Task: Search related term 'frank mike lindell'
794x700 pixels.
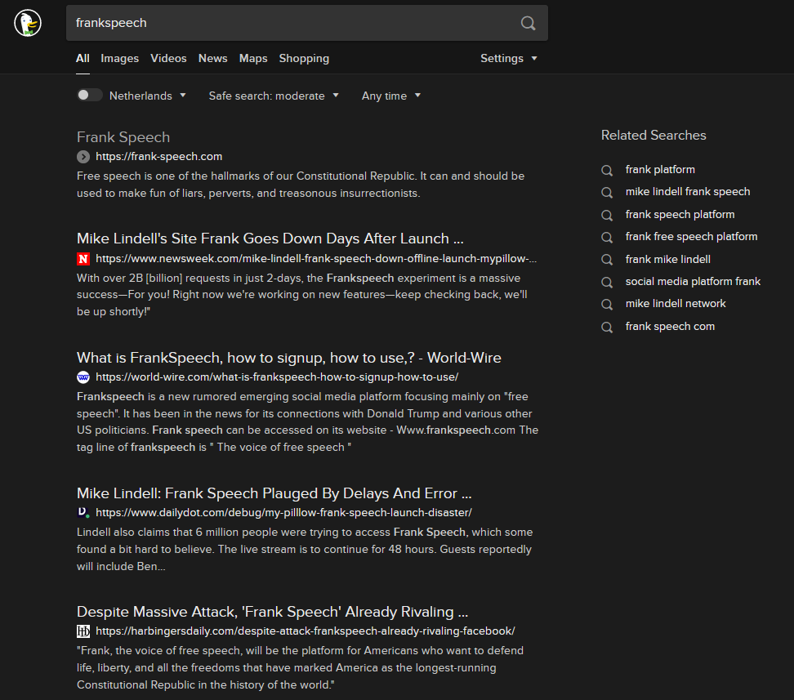Action: (x=668, y=259)
